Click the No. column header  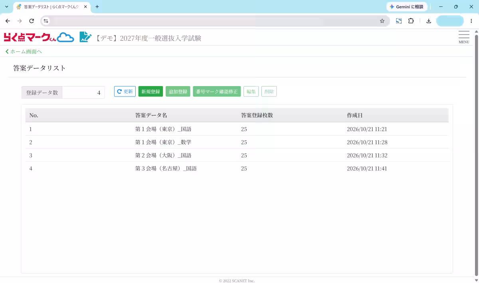click(x=34, y=116)
